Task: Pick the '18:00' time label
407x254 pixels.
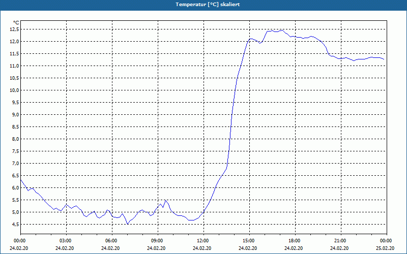Action: click(x=295, y=241)
